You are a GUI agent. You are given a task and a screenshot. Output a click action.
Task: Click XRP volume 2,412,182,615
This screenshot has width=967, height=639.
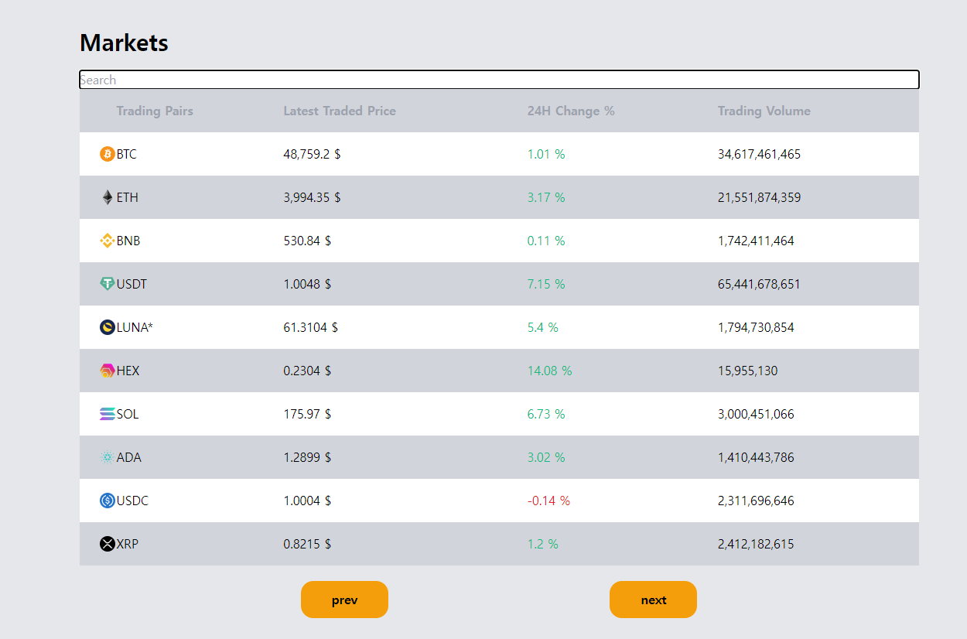point(756,544)
